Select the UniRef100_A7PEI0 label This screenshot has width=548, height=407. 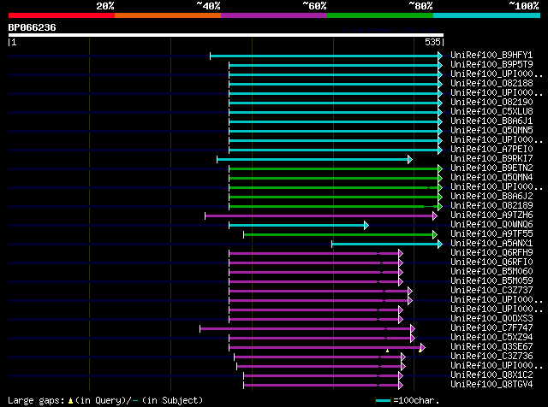click(491, 150)
